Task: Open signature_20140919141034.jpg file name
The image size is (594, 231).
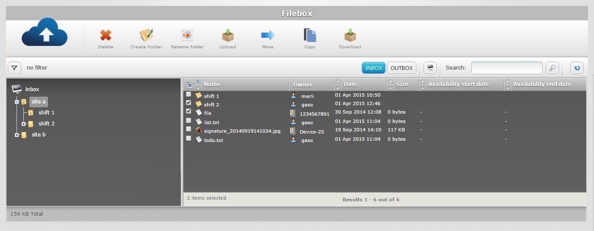Action: tap(242, 131)
